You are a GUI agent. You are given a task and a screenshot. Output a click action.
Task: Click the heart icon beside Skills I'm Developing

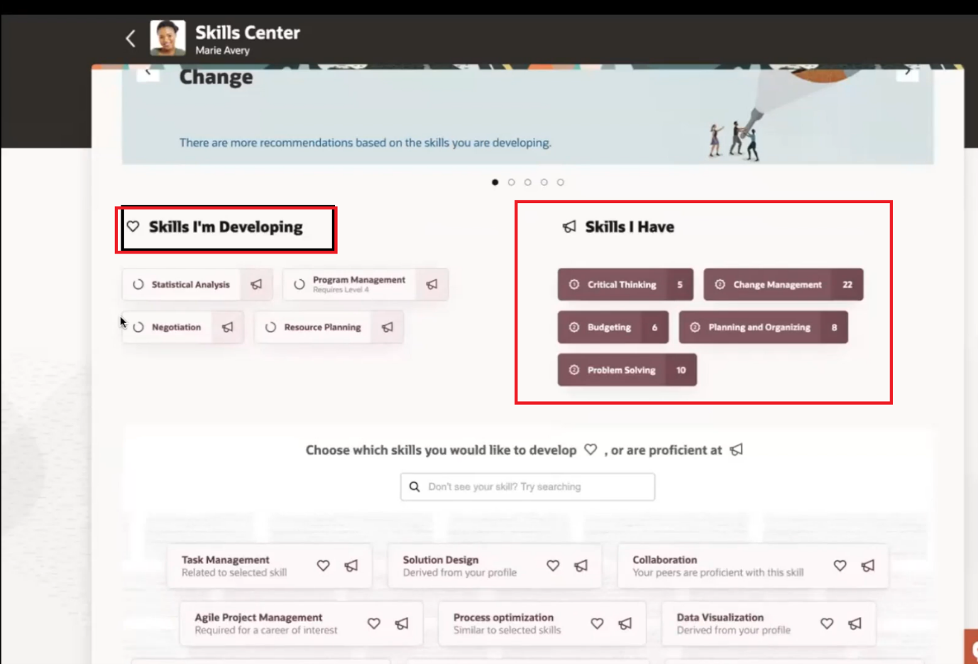[133, 226]
